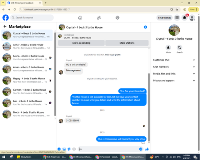The width and height of the screenshot is (200, 160).
Task: Open the tab search dropdown arrow
Action: 3,3
